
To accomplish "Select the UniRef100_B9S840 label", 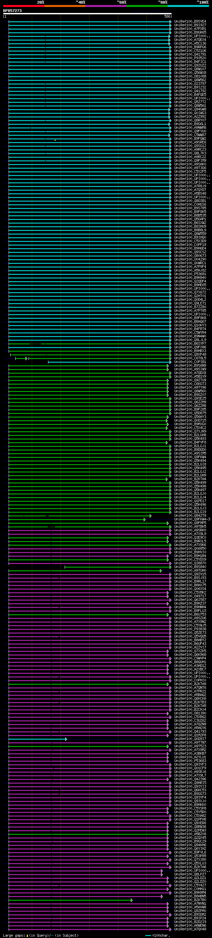I will click(190, 567).
